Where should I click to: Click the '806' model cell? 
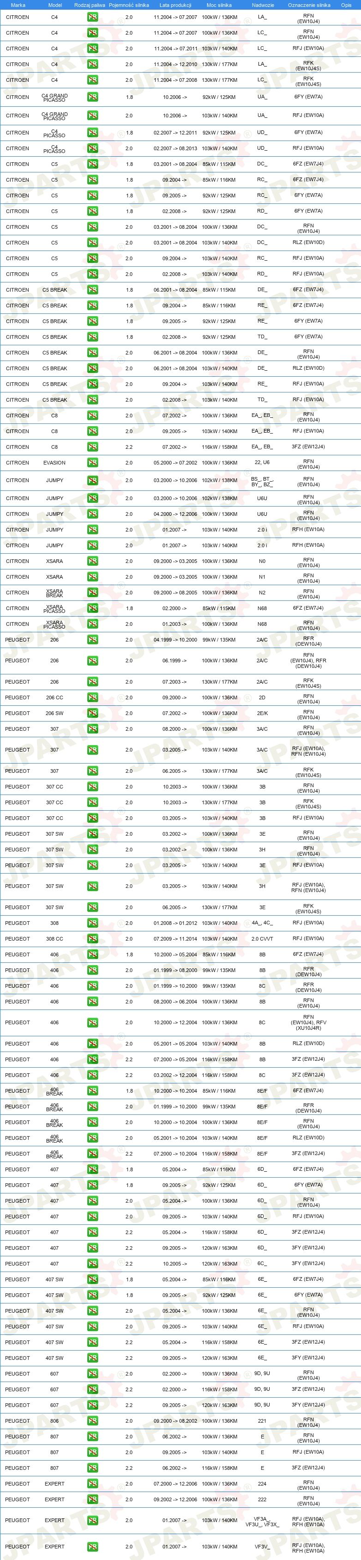[x=54, y=1421]
